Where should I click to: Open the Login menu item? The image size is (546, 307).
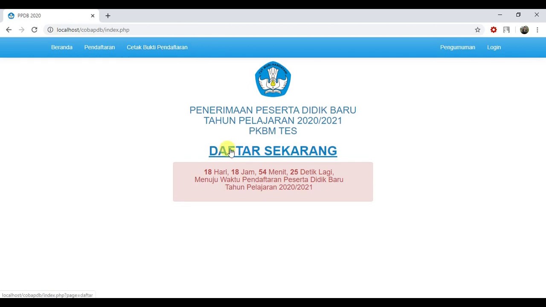point(494,47)
